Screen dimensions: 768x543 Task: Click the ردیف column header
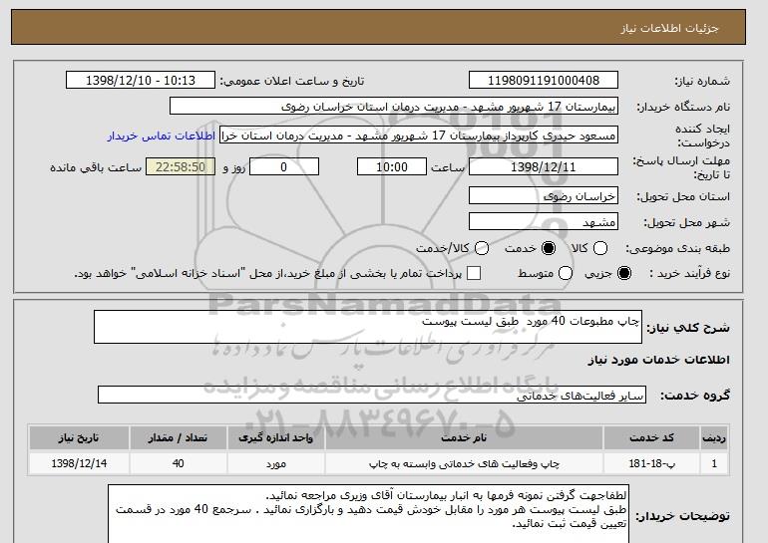(714, 437)
